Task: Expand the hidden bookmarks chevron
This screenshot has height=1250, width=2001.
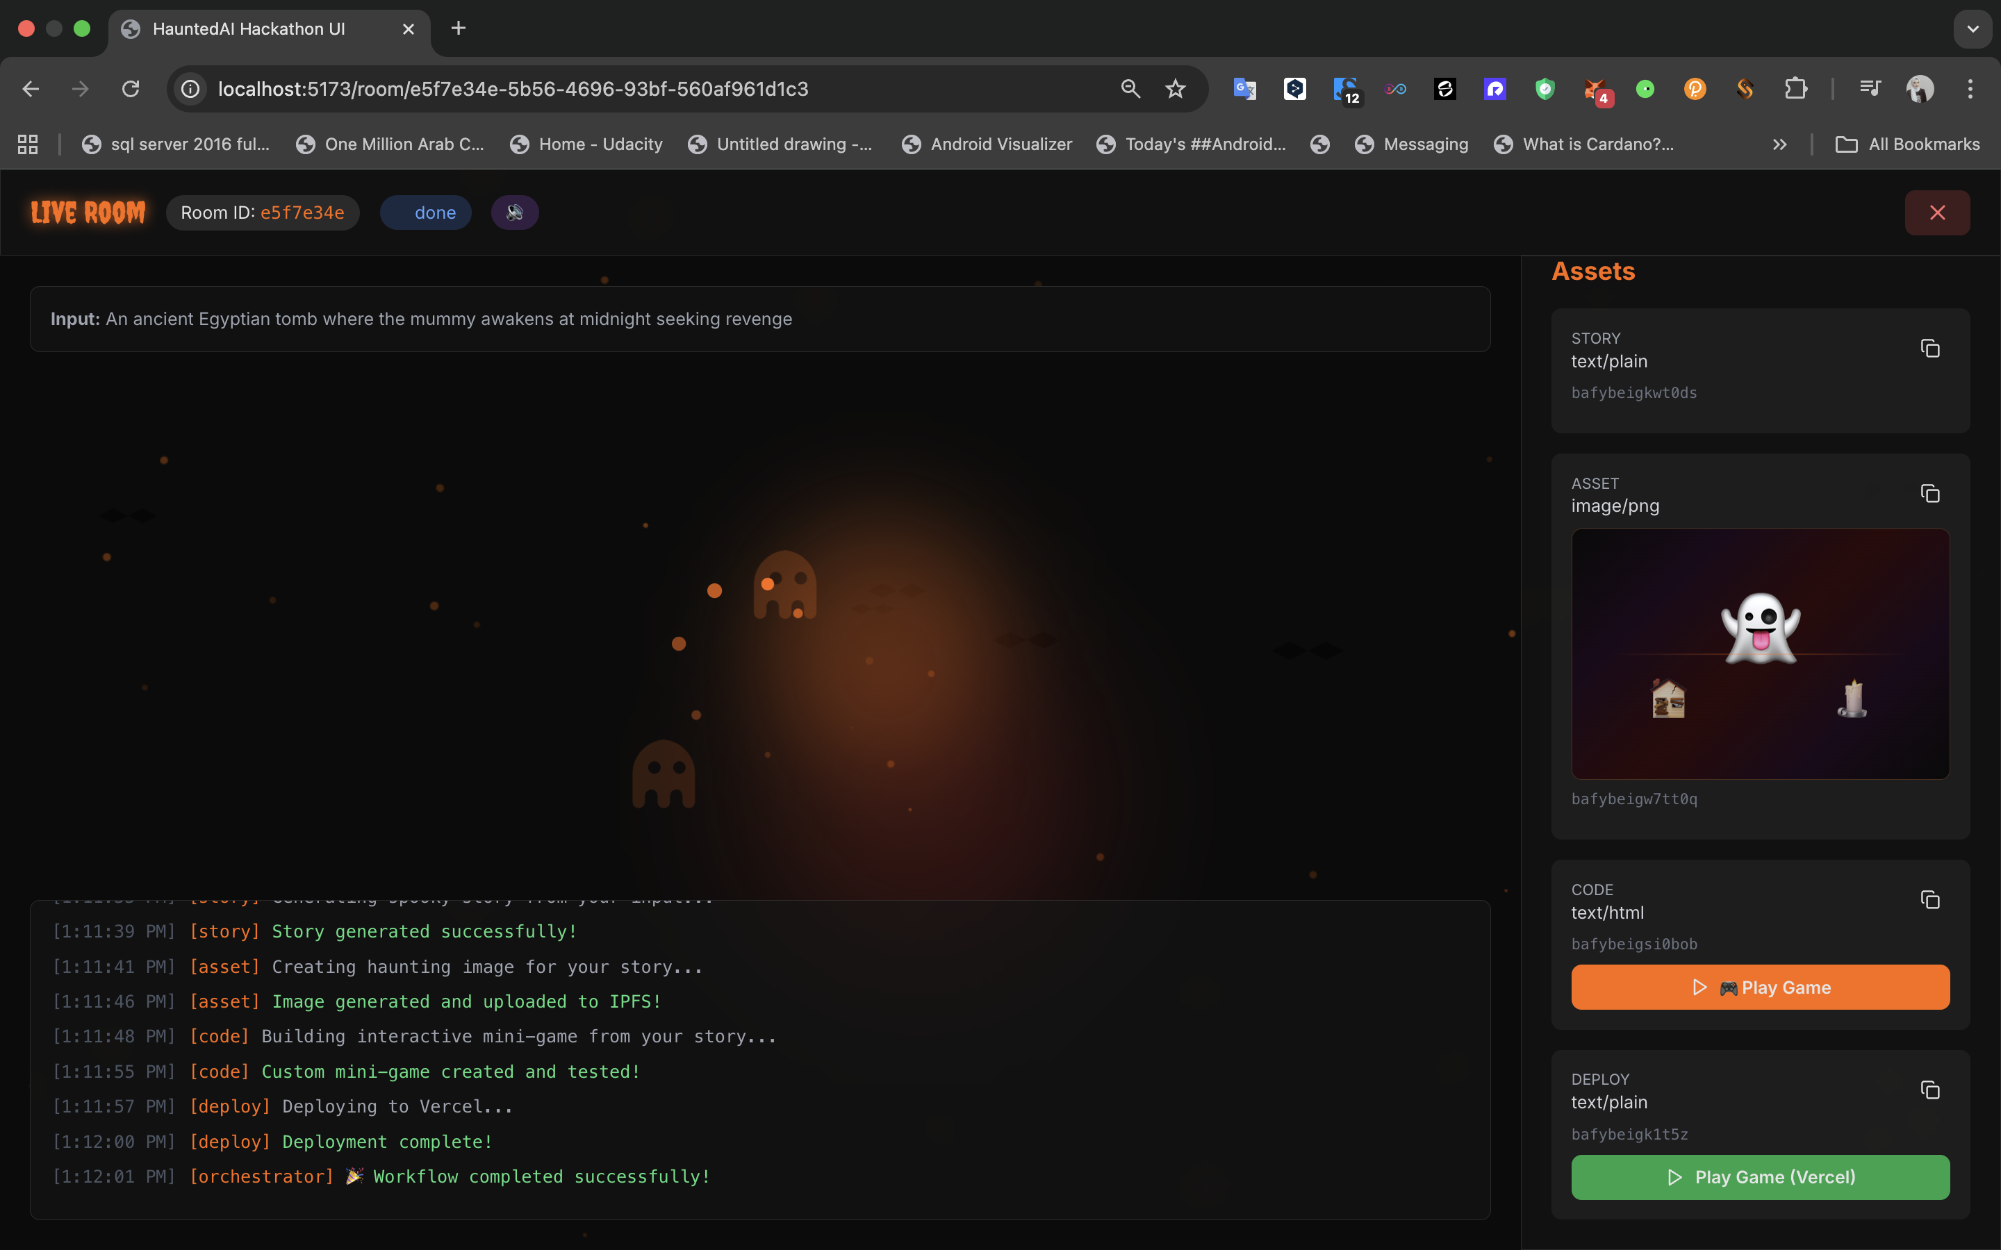Action: 1779,144
